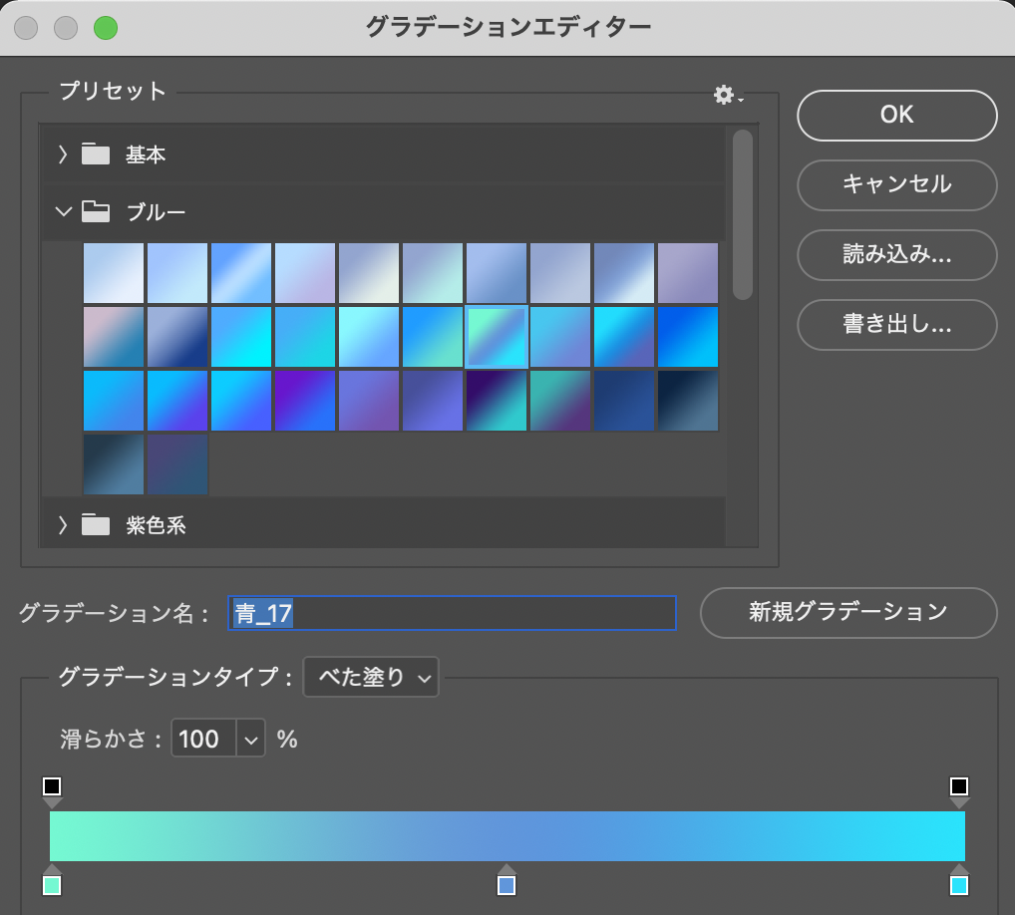Click the キャンセル button
This screenshot has height=915, width=1015.
[x=896, y=184]
